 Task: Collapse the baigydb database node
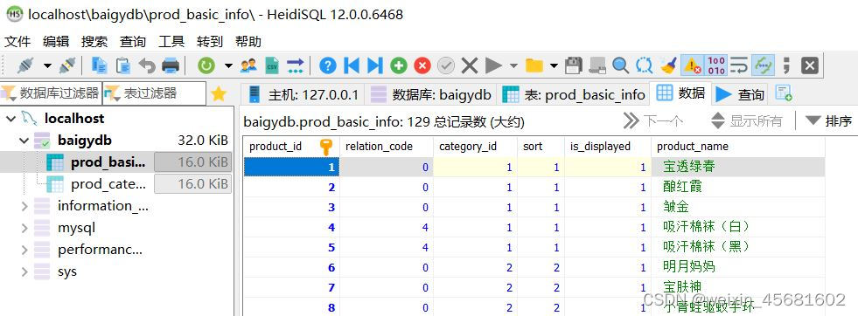(x=24, y=141)
